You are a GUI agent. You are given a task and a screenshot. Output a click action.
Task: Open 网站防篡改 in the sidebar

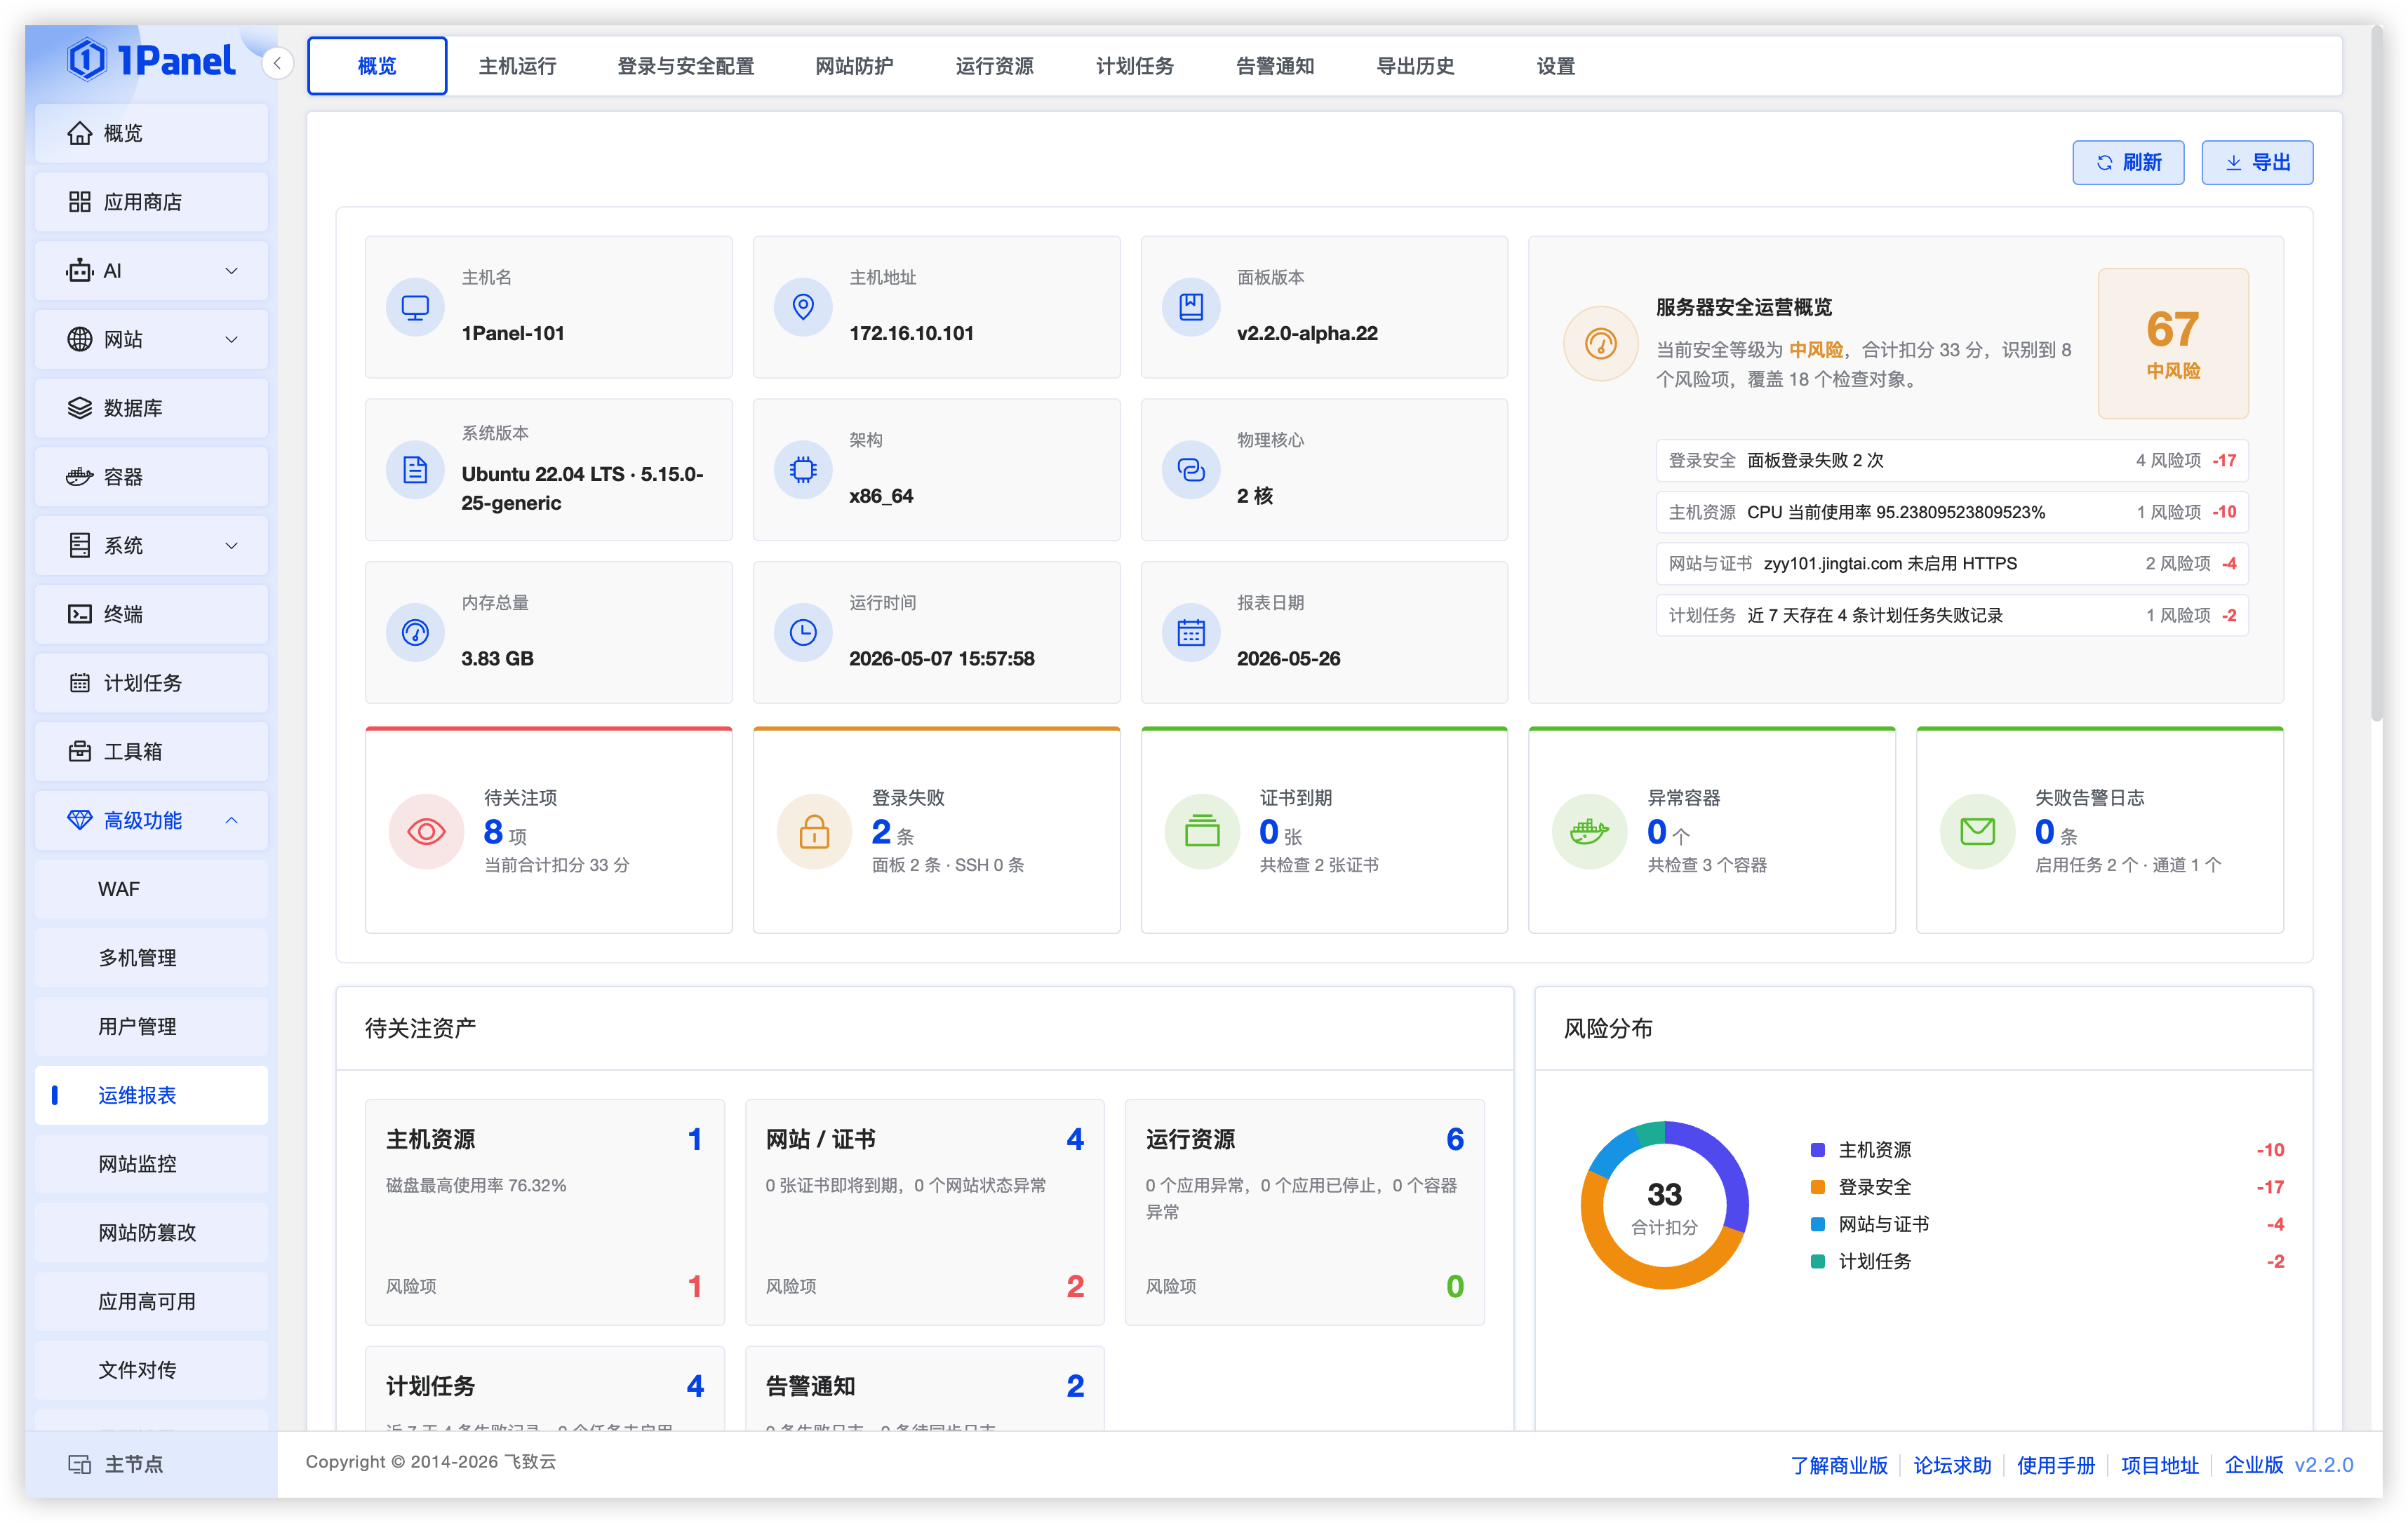pos(151,1232)
